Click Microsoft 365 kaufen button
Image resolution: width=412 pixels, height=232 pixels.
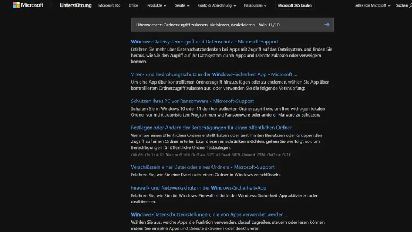(295, 5)
